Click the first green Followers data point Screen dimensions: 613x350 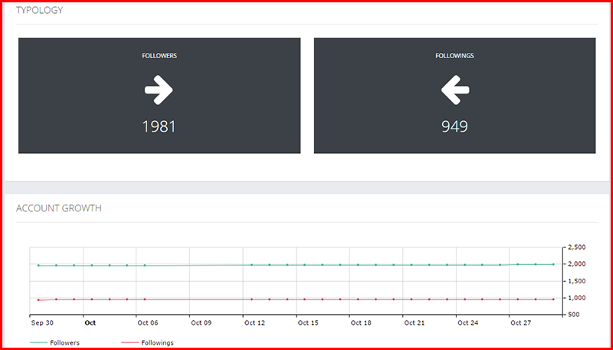tap(38, 266)
